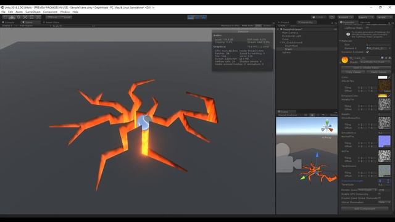This screenshot has width=395, height=222.
Task: Open the Account dropdown
Action: [x=346, y=17]
